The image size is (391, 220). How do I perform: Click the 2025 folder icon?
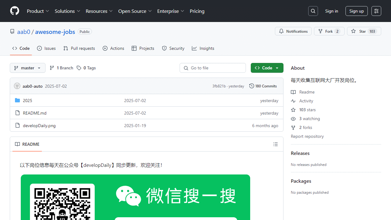[17, 101]
